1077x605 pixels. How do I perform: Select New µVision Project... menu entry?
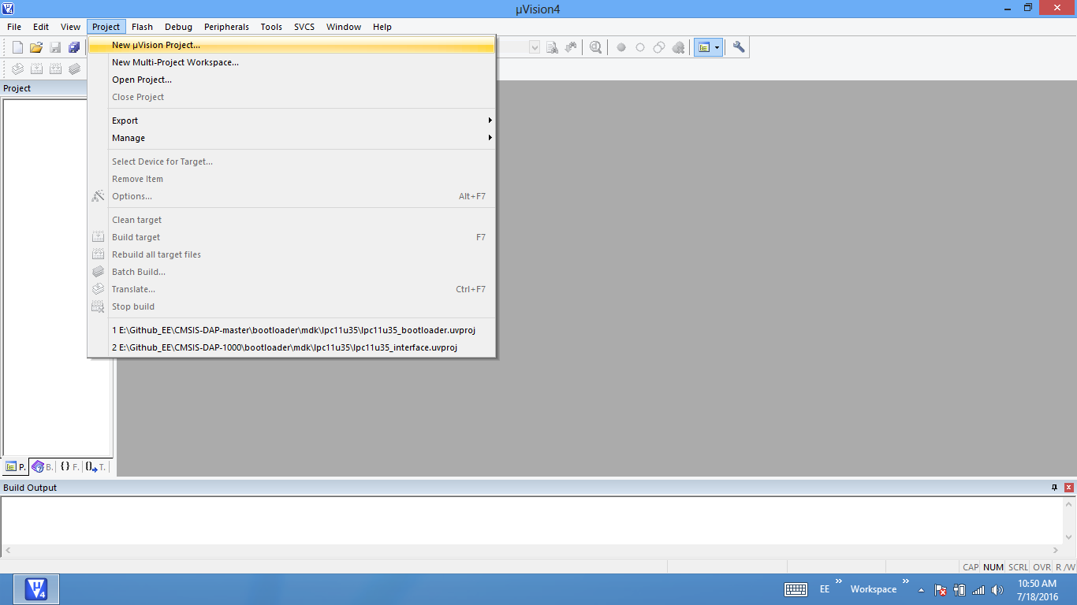coord(292,45)
